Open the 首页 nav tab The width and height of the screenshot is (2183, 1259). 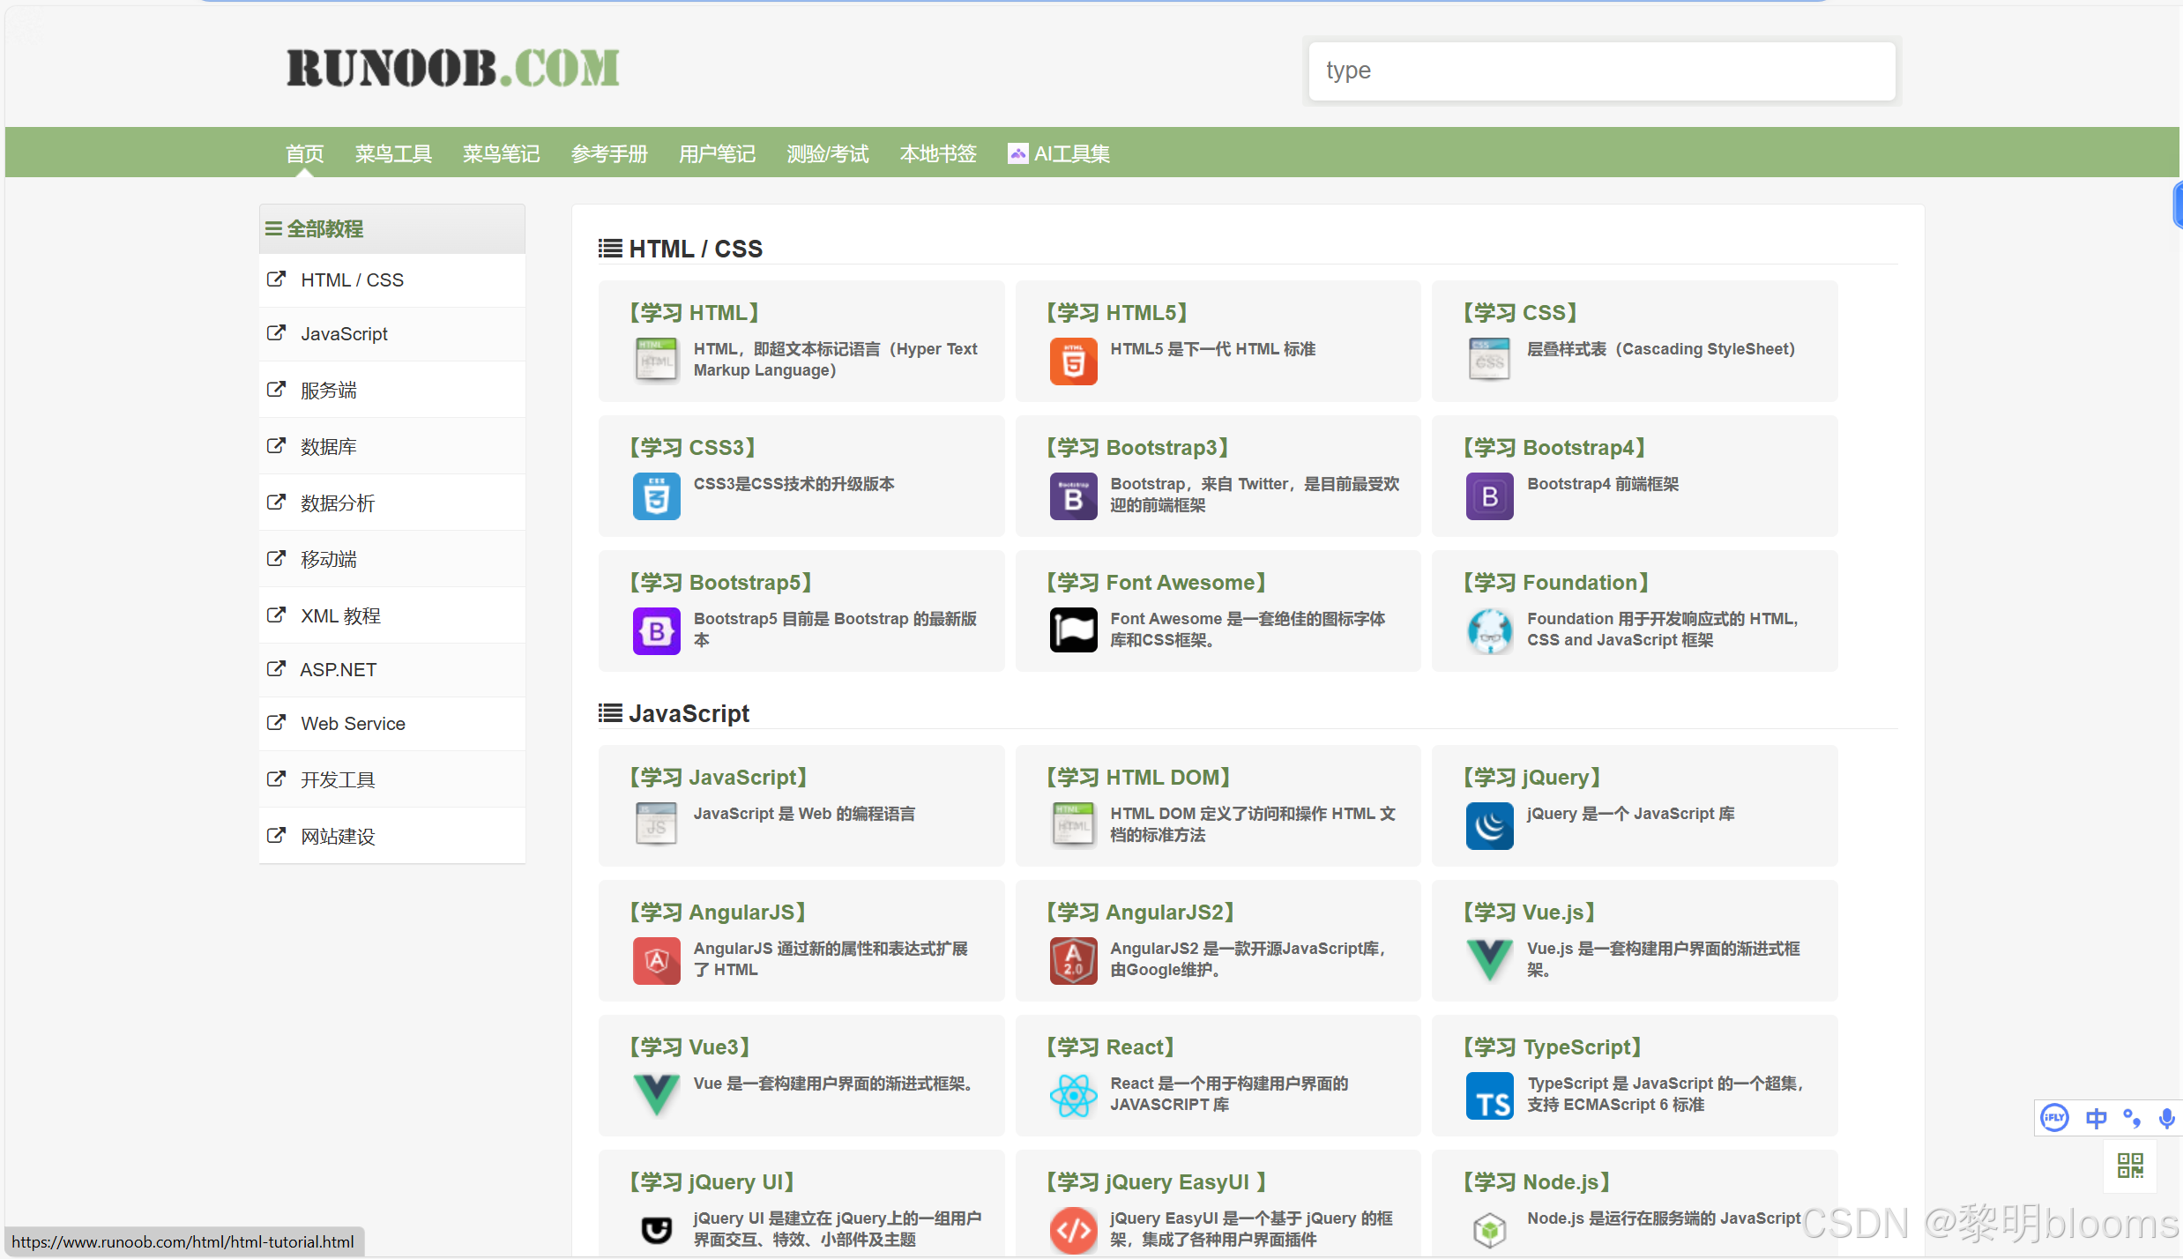click(x=304, y=153)
